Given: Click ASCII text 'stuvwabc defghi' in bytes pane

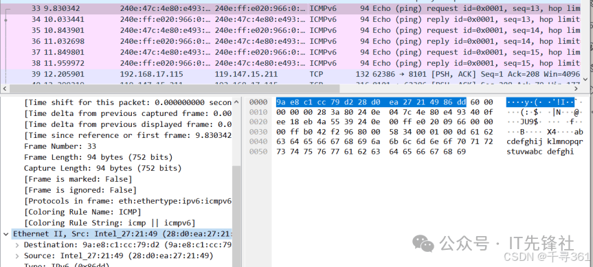Looking at the screenshot, I should pos(540,152).
